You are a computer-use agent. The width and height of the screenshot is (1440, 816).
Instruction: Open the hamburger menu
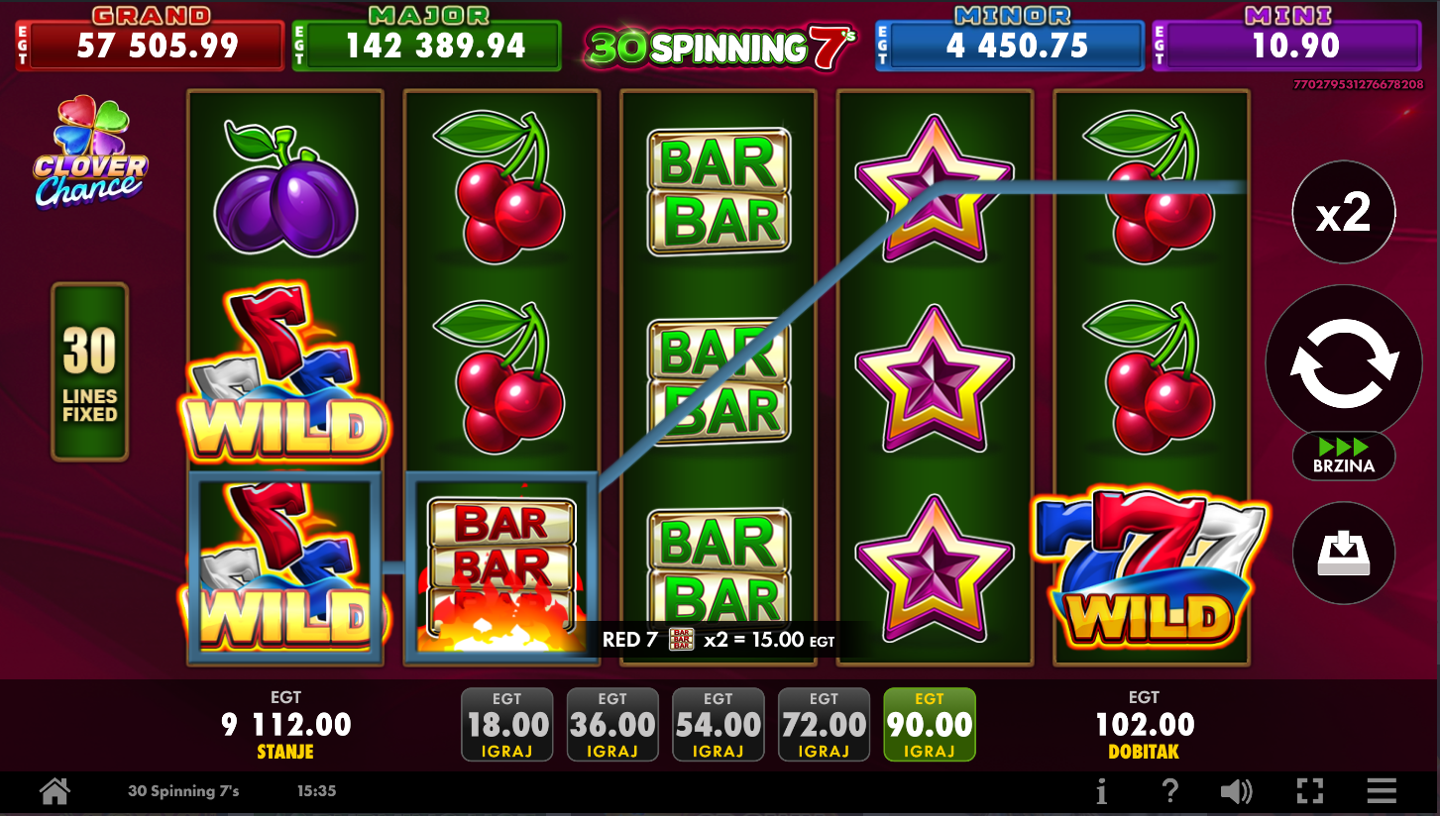coord(1382,791)
